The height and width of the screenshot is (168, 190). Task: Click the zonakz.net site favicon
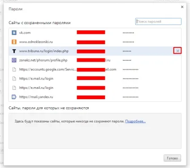point(14,60)
